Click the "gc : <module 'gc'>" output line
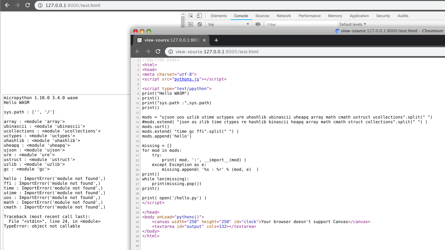 click(x=27, y=169)
